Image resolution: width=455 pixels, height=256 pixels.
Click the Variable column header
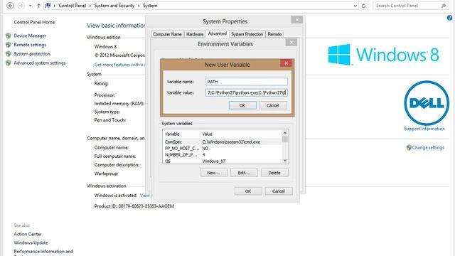pos(182,134)
